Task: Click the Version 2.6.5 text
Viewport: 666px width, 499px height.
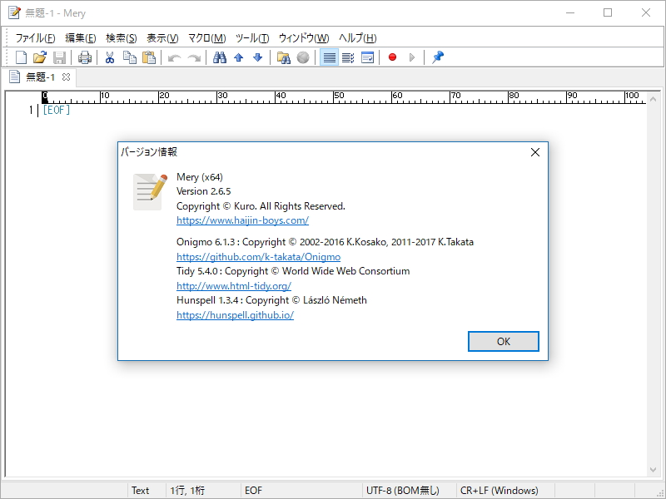Action: point(203,191)
